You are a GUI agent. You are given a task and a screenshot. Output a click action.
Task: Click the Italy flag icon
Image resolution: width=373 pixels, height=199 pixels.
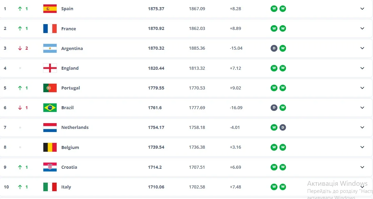tap(50, 187)
